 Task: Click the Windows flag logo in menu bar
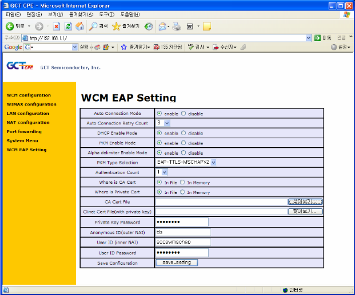pos(347,15)
